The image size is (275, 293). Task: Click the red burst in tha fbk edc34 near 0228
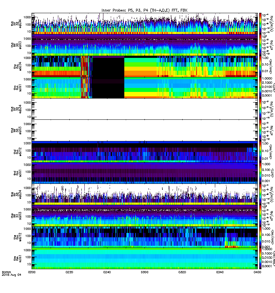coord(85,66)
